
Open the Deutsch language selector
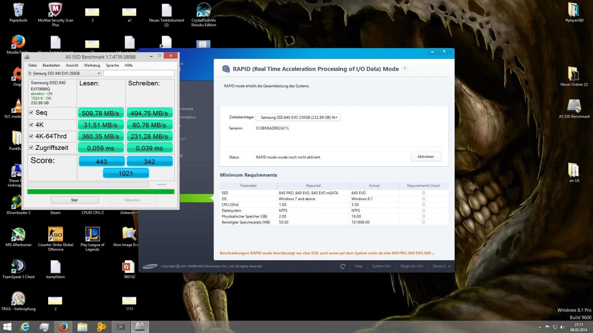(441, 266)
